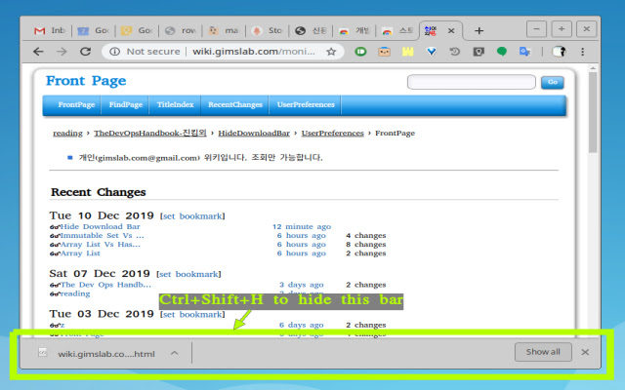Click the Go search button

point(552,82)
